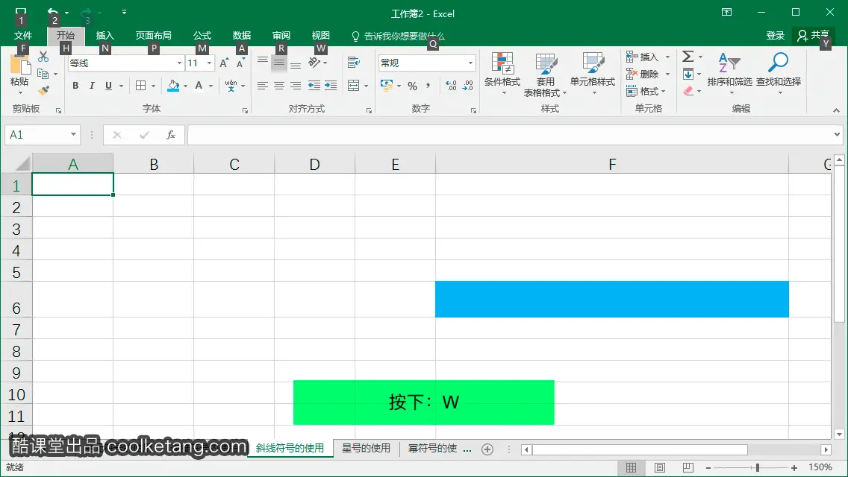Screen dimensions: 848x477
Task: Click the Undo arrow
Action: point(52,11)
